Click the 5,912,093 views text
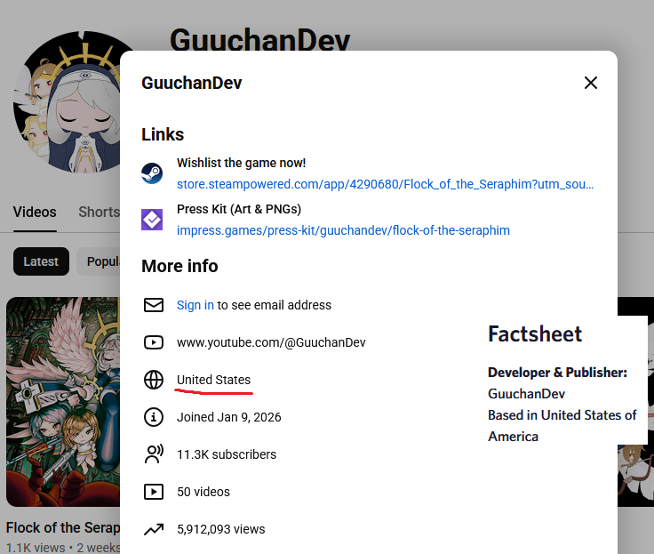 (x=221, y=529)
